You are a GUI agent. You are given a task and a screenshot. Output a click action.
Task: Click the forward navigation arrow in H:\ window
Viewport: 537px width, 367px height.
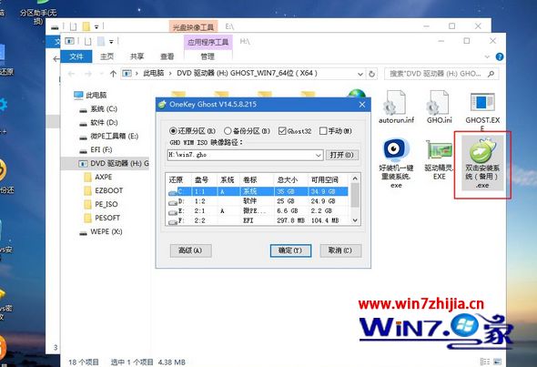tap(88, 74)
